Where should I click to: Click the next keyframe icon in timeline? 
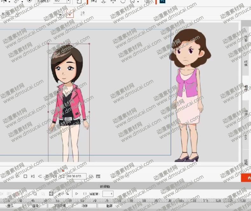(x=67, y=194)
